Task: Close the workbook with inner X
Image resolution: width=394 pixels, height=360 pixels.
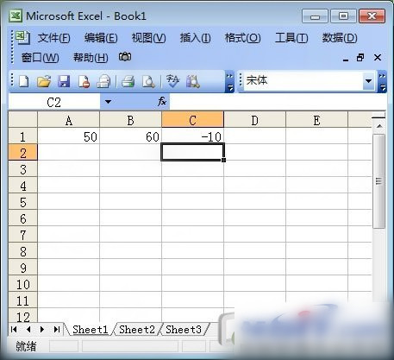Action: click(378, 58)
